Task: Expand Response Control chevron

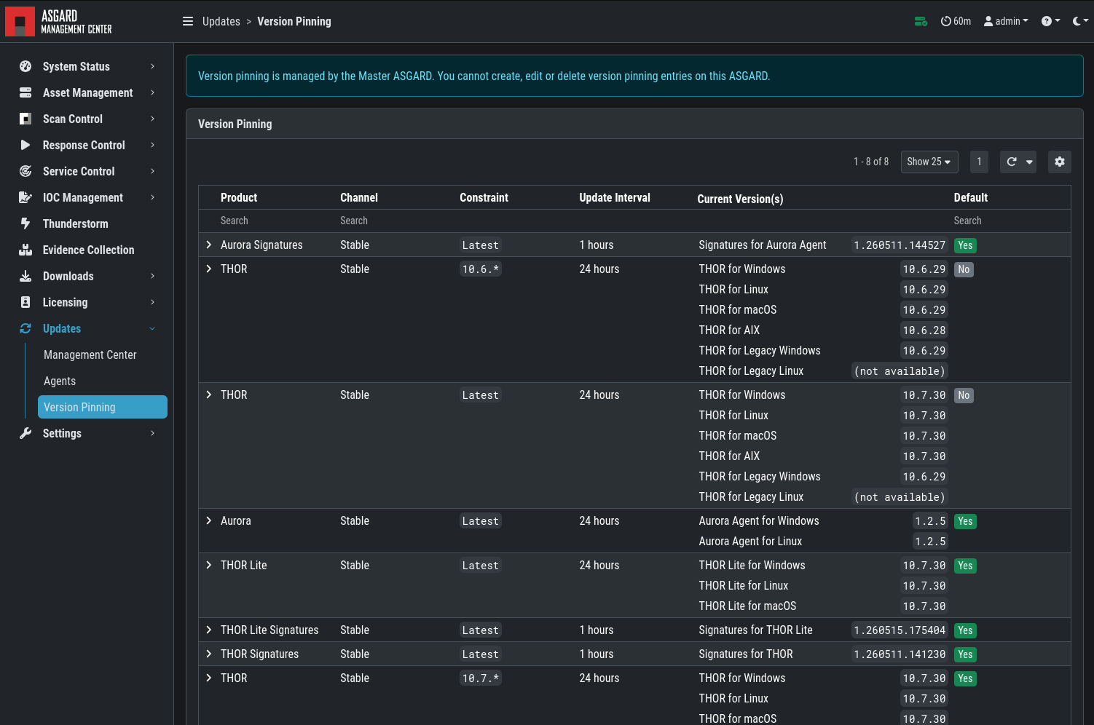Action: [152, 145]
